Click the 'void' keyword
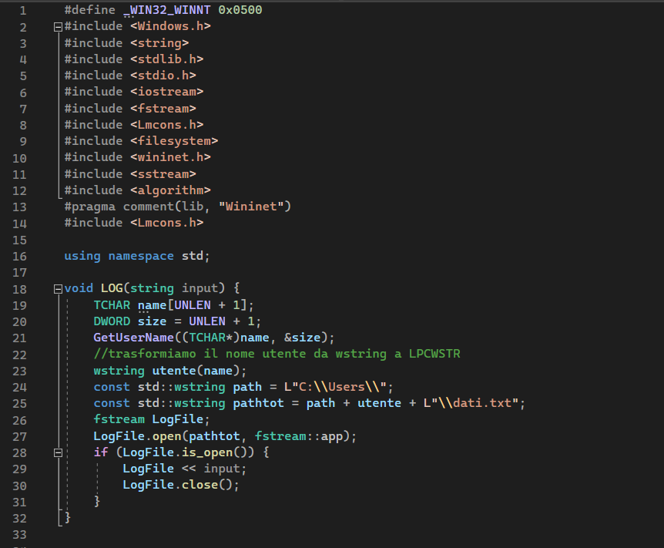This screenshot has width=664, height=548. click(x=79, y=288)
